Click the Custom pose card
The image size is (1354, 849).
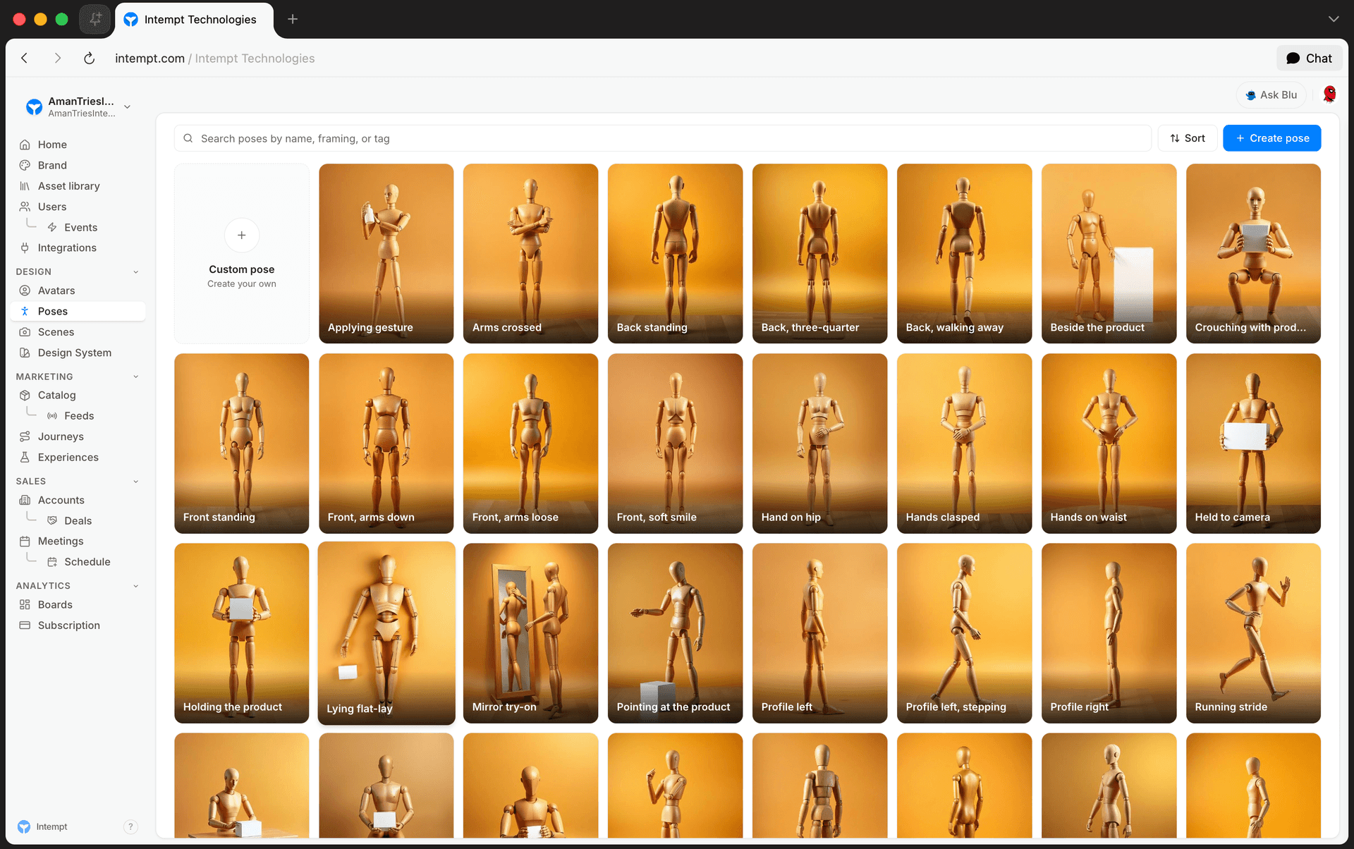click(242, 254)
